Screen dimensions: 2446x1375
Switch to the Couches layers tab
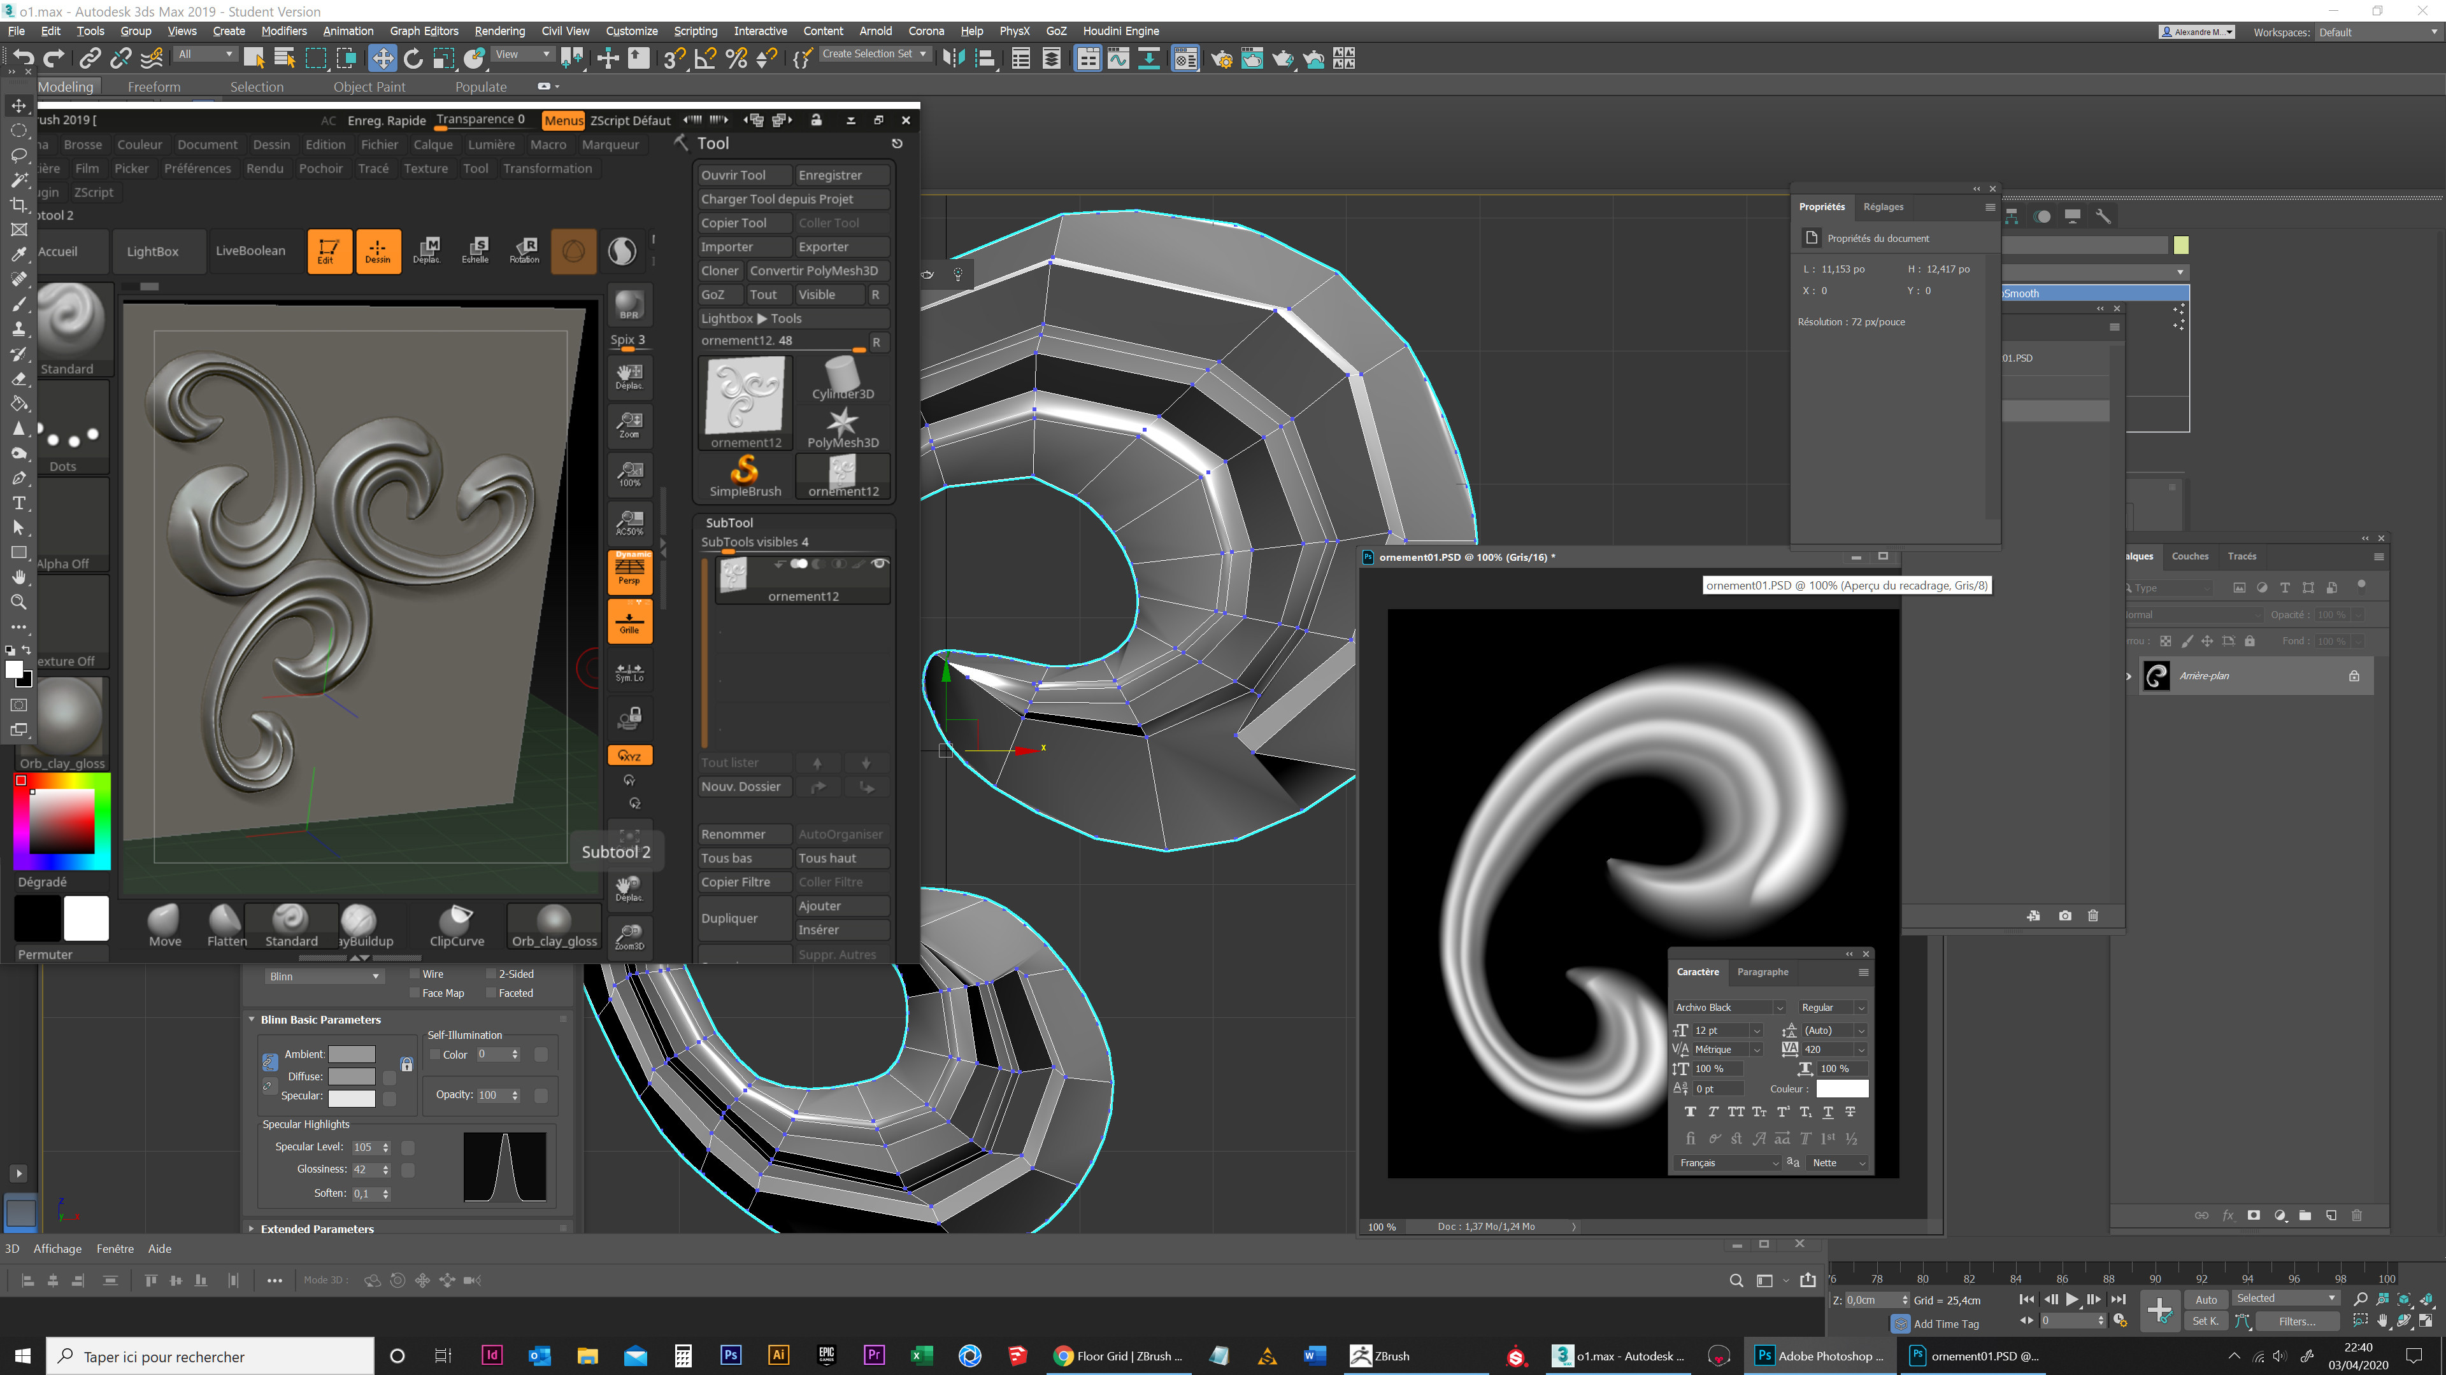point(2190,556)
